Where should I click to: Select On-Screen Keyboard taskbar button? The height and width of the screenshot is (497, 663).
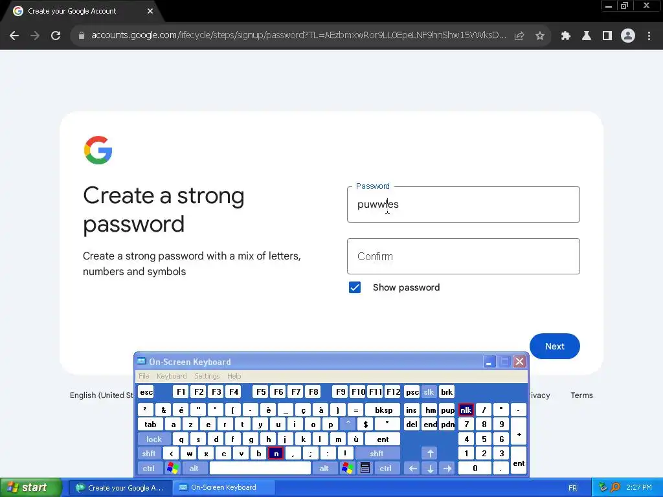click(224, 488)
